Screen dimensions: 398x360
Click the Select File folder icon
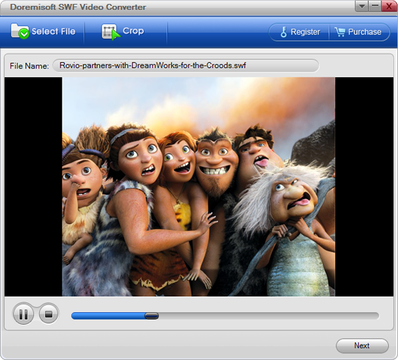click(x=20, y=31)
